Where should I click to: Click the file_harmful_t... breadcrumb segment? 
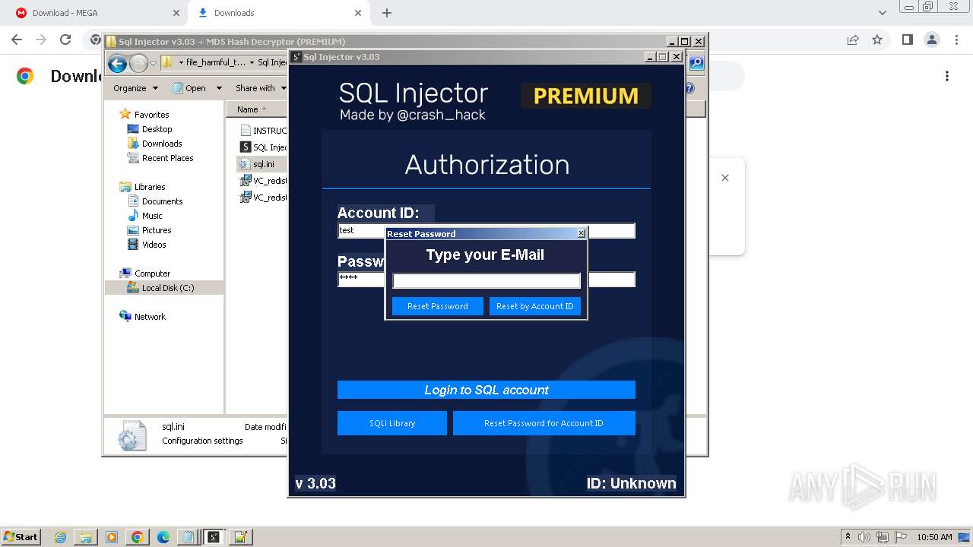216,62
